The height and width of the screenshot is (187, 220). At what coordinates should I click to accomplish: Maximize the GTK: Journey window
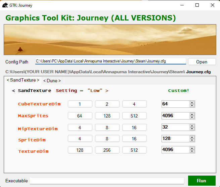pyautogui.click(x=197, y=5)
